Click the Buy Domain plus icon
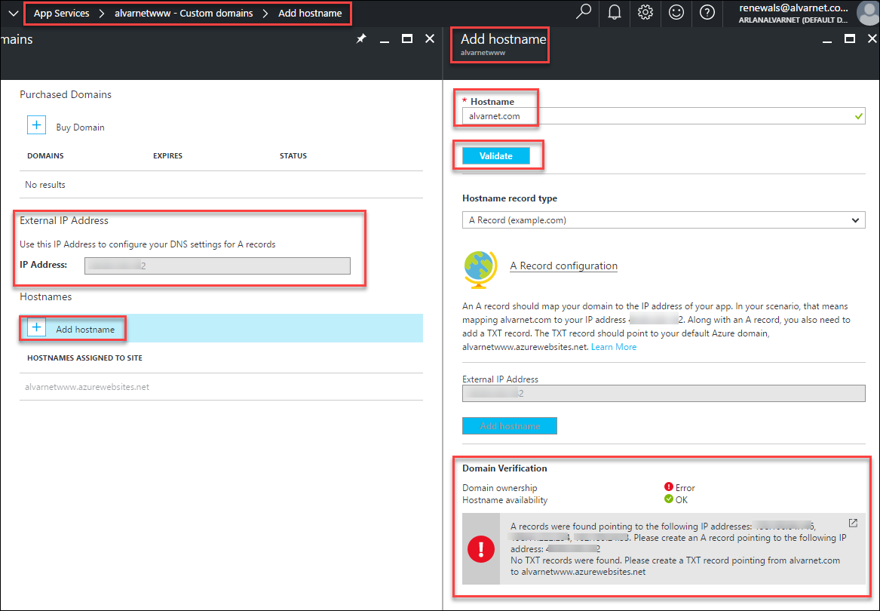 click(36, 125)
